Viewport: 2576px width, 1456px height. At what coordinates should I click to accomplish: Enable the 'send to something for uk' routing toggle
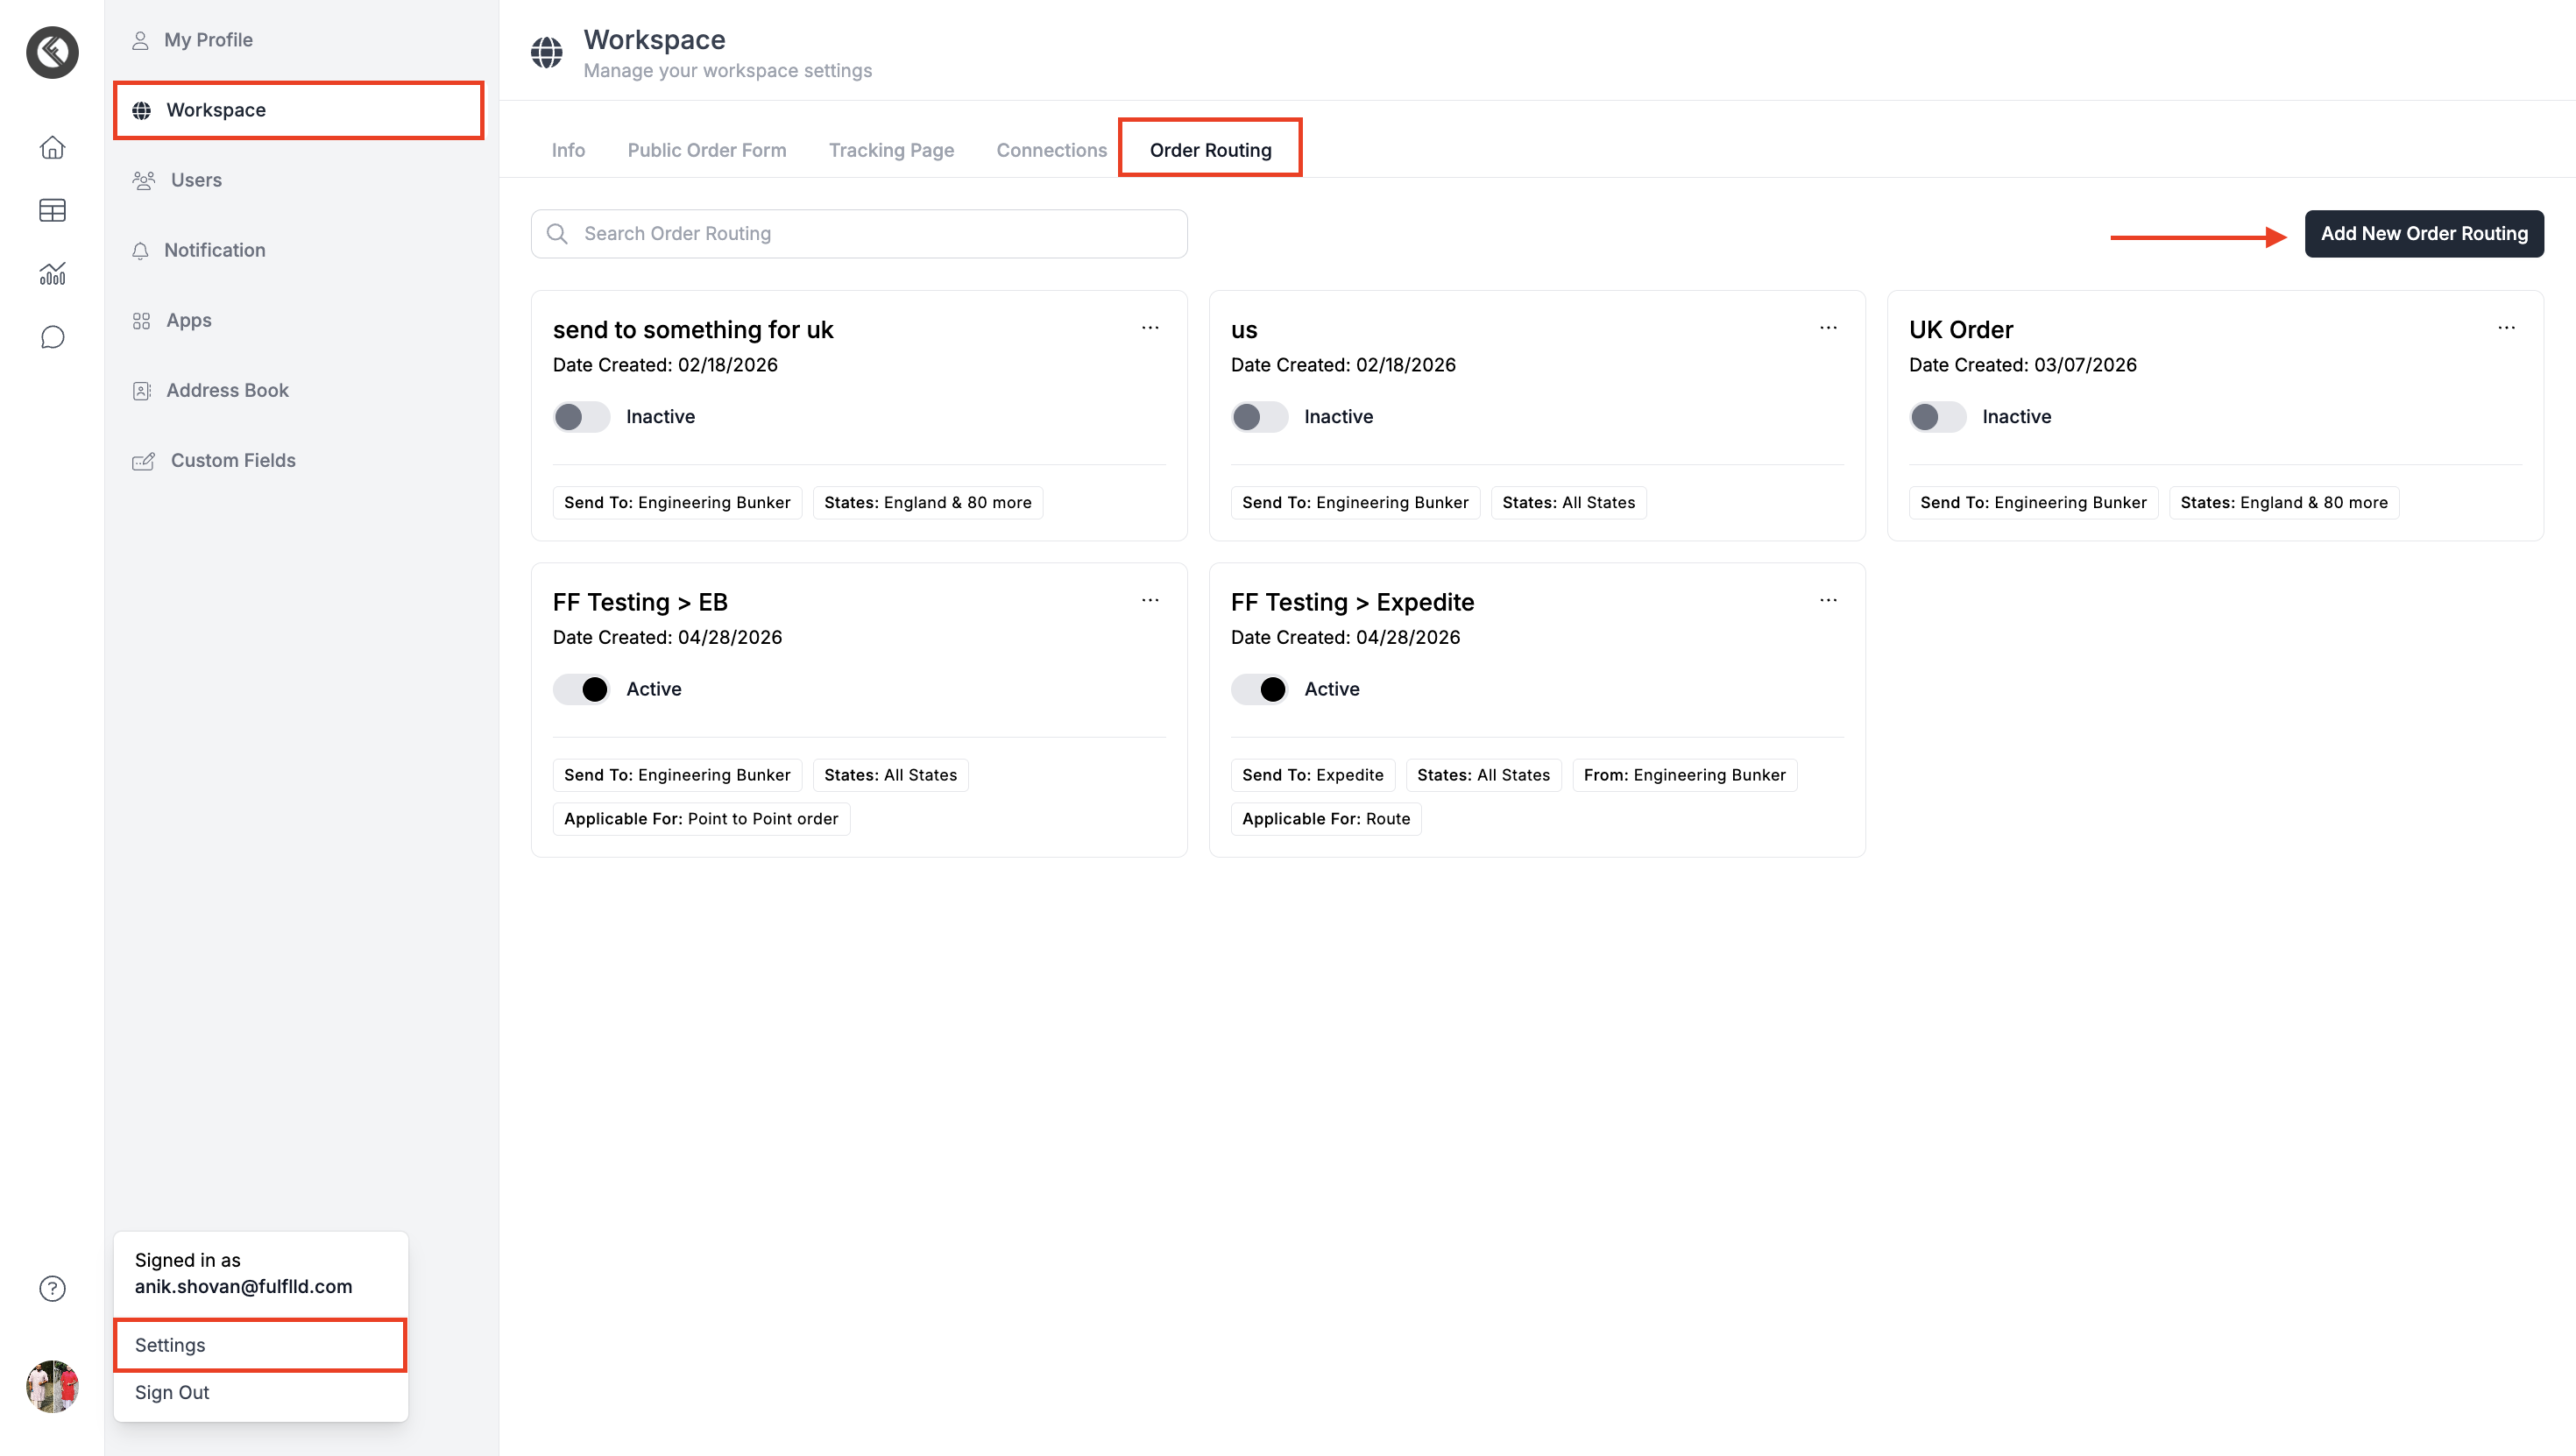(581, 417)
